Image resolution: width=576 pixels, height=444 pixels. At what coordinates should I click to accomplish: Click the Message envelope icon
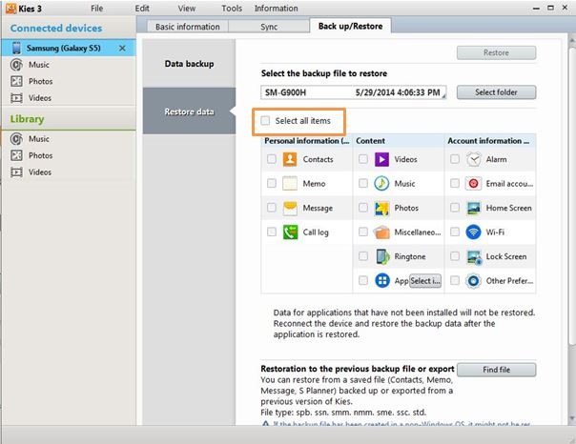pos(290,208)
